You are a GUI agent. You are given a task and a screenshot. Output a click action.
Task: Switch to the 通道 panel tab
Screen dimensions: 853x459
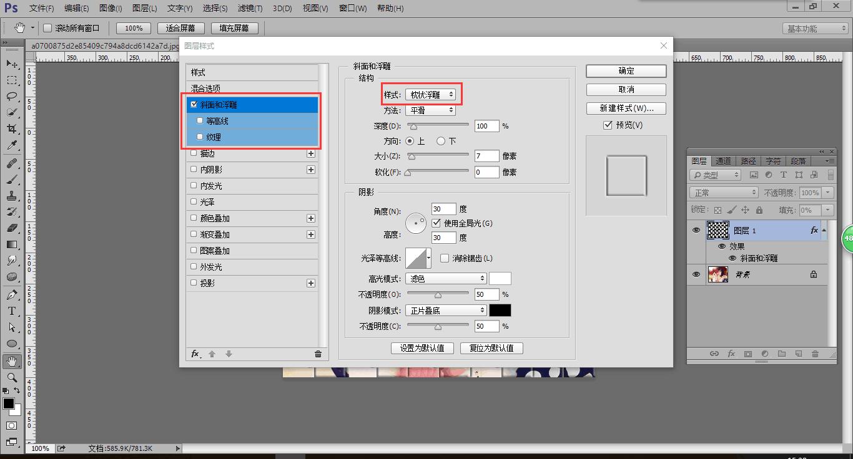pyautogui.click(x=723, y=160)
